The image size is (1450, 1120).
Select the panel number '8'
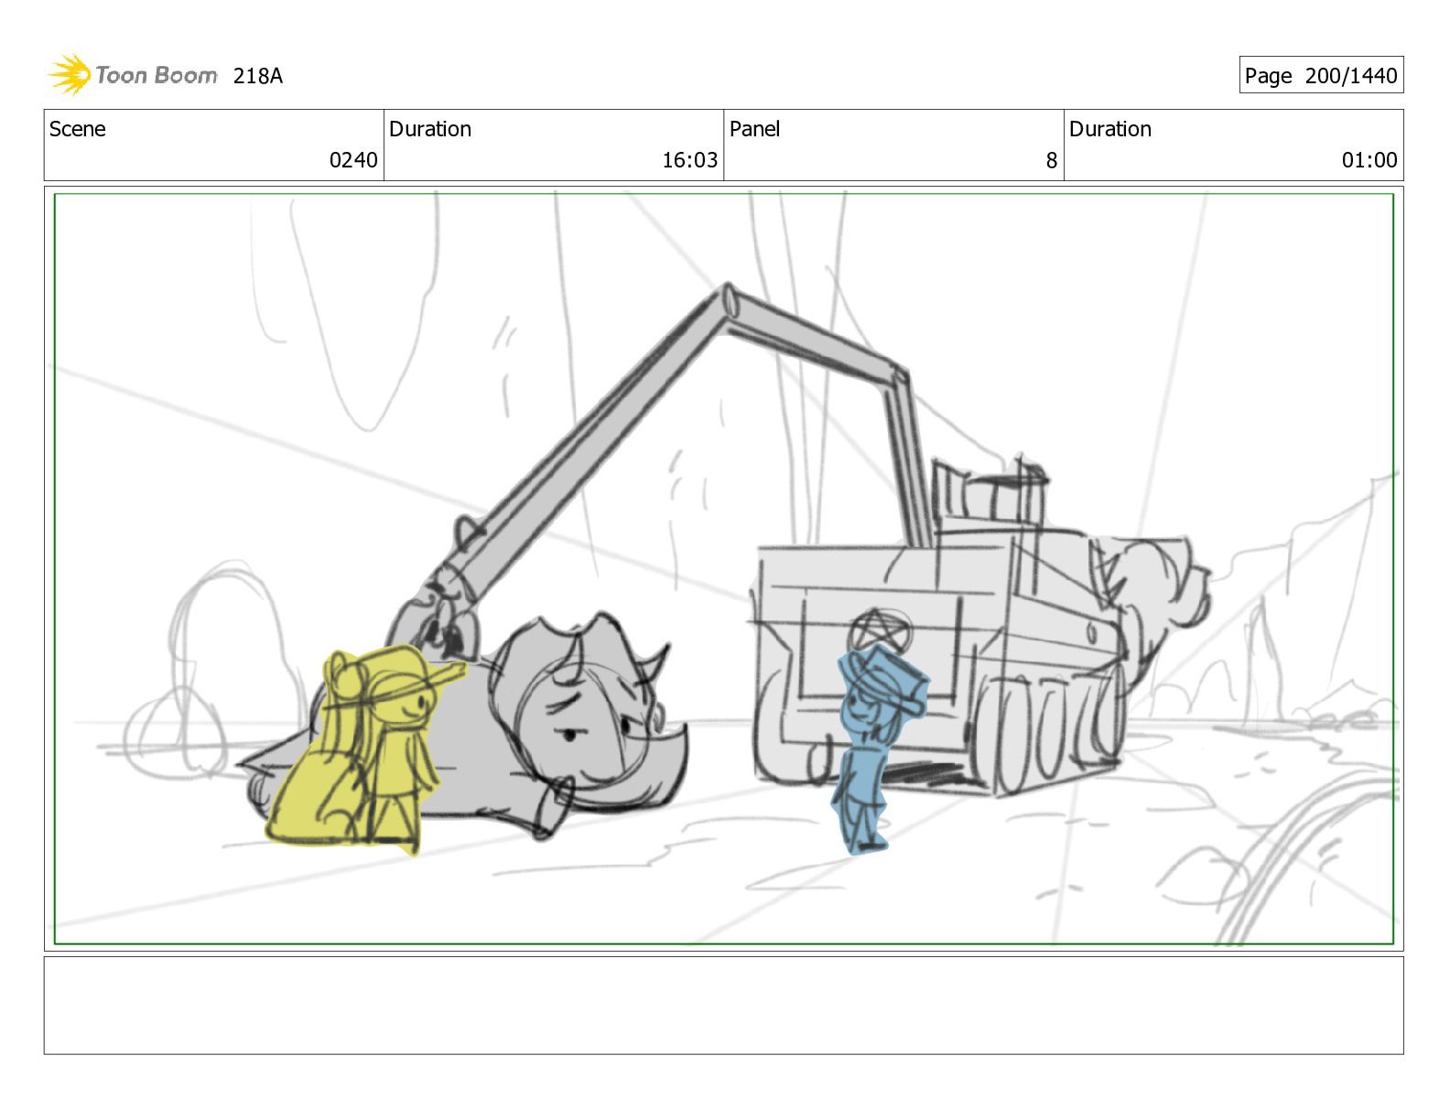[x=1052, y=160]
